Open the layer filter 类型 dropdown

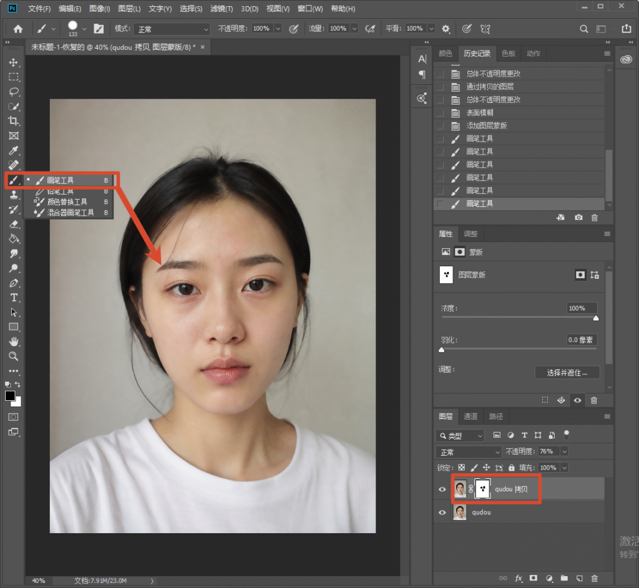click(x=459, y=436)
